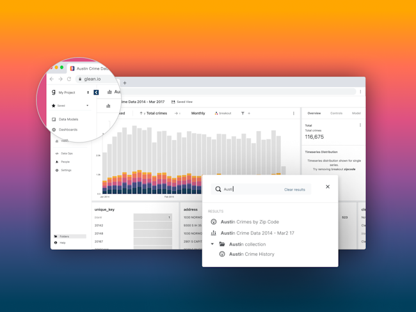Viewport: 416px width, 312px height.
Task: Click the zipcode breakout name in the hint
Action: pyautogui.click(x=349, y=169)
